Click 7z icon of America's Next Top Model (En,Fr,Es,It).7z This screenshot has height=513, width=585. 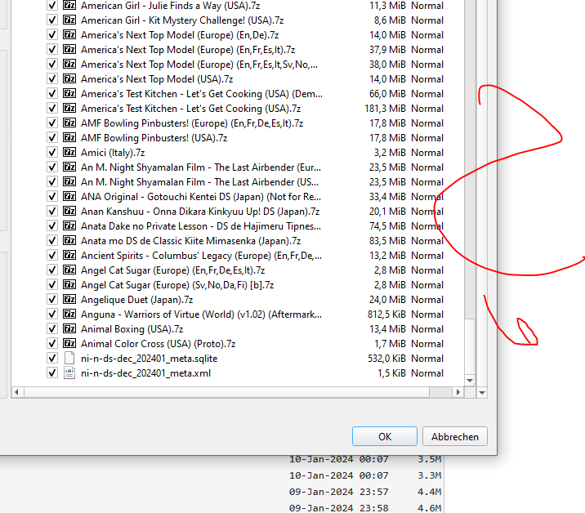click(x=69, y=49)
